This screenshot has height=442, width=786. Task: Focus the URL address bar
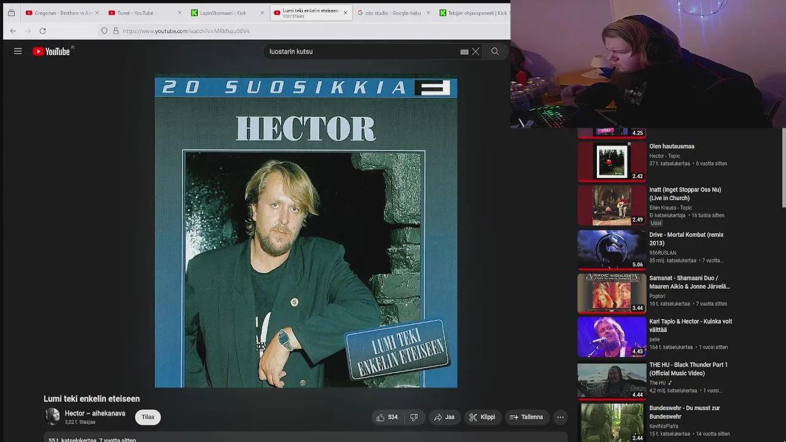point(186,31)
